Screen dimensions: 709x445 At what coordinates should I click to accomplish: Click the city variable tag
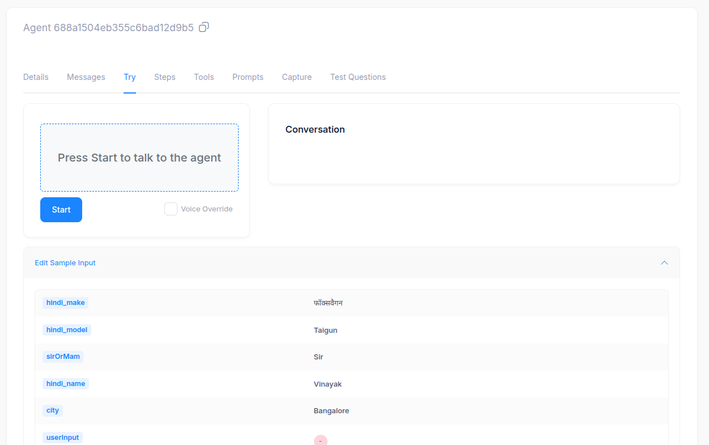tap(53, 410)
